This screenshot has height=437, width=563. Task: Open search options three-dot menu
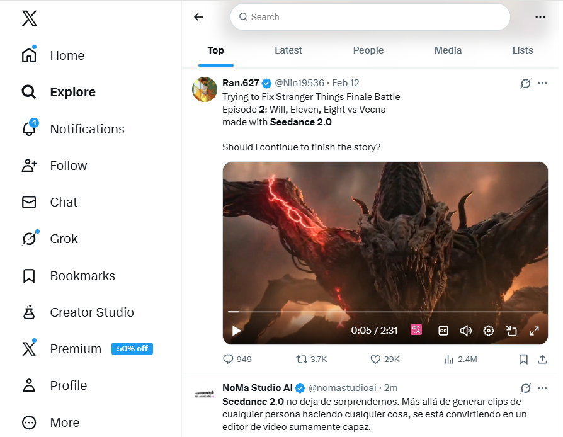(540, 17)
